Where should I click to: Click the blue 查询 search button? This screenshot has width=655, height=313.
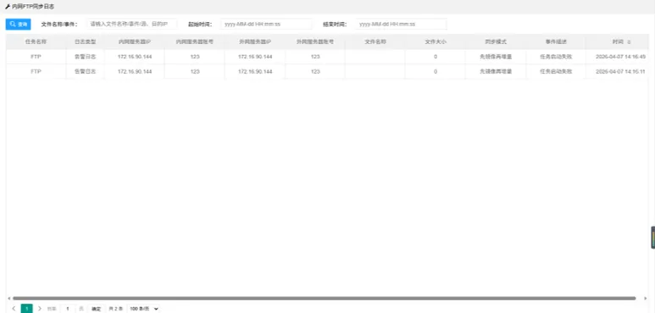pos(18,25)
